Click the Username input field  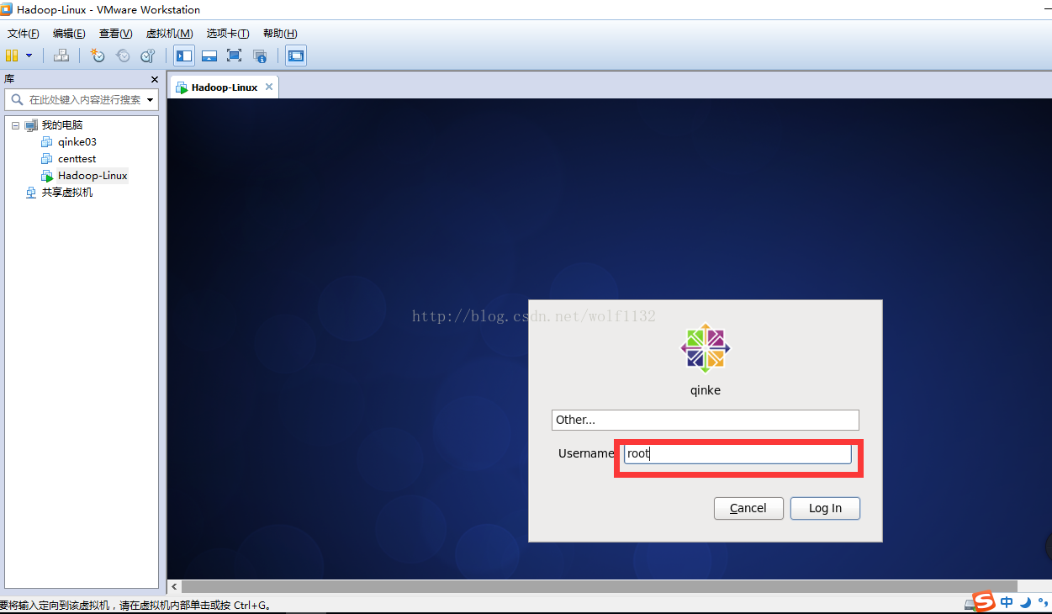tap(737, 453)
